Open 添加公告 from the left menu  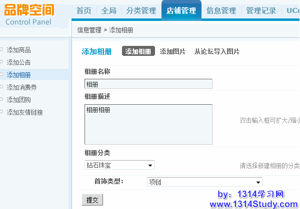pos(18,62)
